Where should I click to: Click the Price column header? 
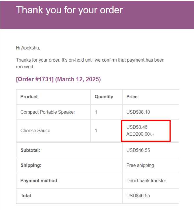click(x=132, y=97)
